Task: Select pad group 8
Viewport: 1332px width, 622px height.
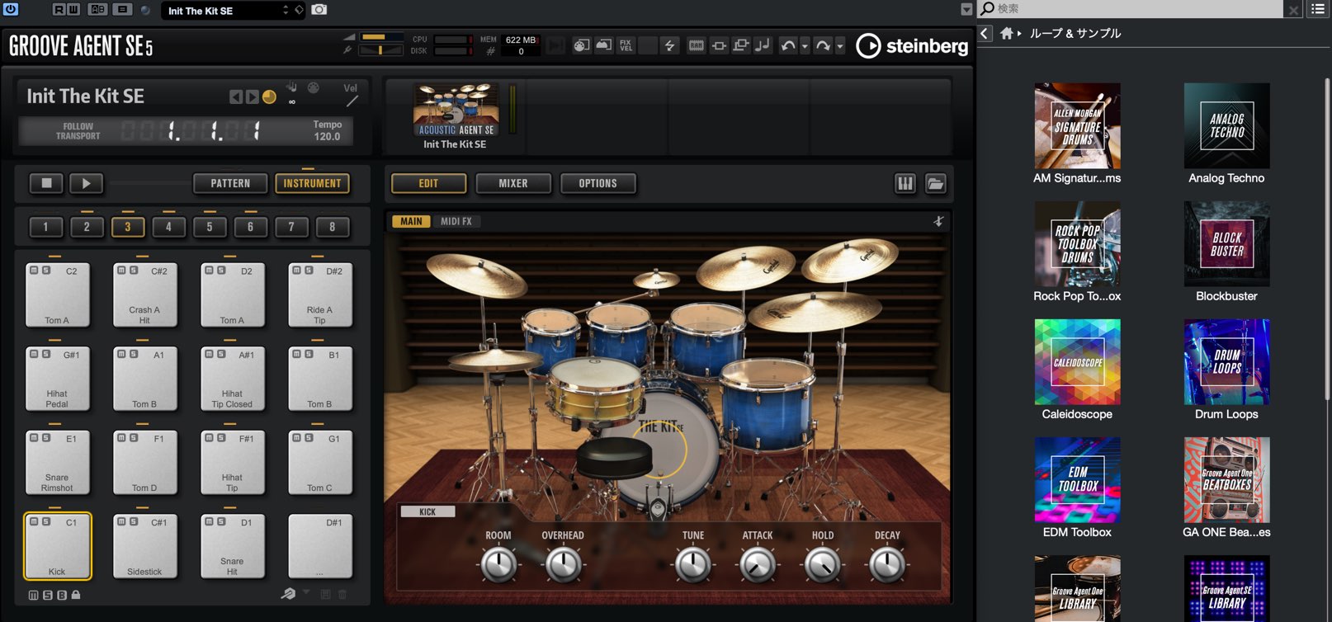Action: [333, 227]
